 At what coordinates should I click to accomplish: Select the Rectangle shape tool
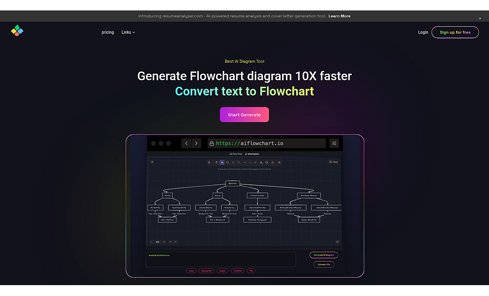click(228, 162)
